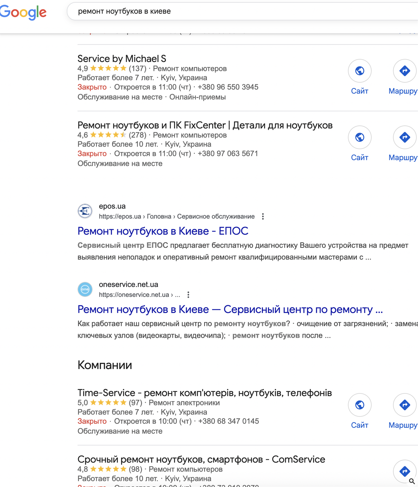Open more options for oneservice.net.ua result
The width and height of the screenshot is (418, 487).
pyautogui.click(x=188, y=295)
